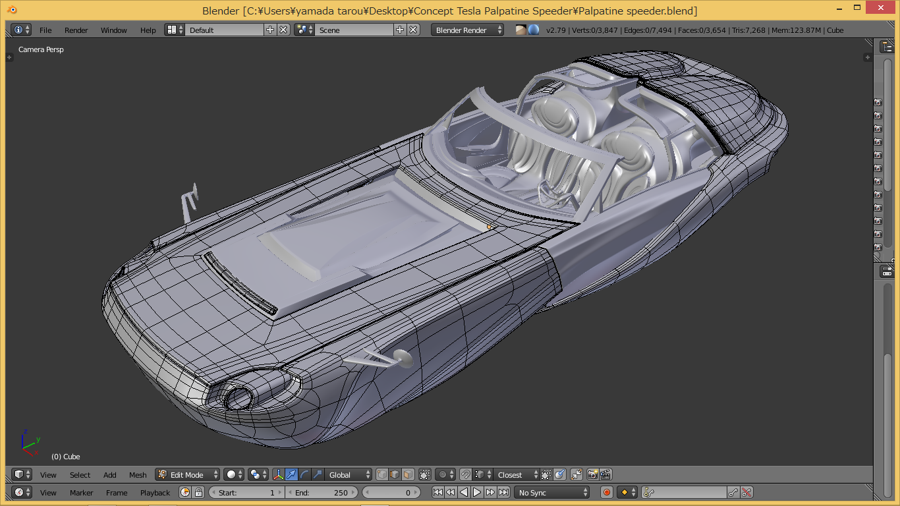900x506 pixels.
Task: Toggle limit selection to visible
Action: pyautogui.click(x=424, y=474)
